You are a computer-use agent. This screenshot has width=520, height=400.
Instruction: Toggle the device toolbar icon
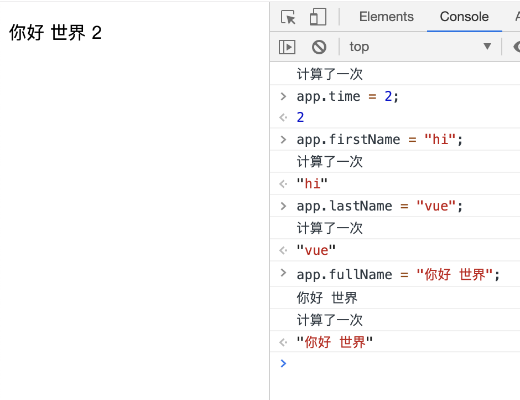tap(318, 17)
